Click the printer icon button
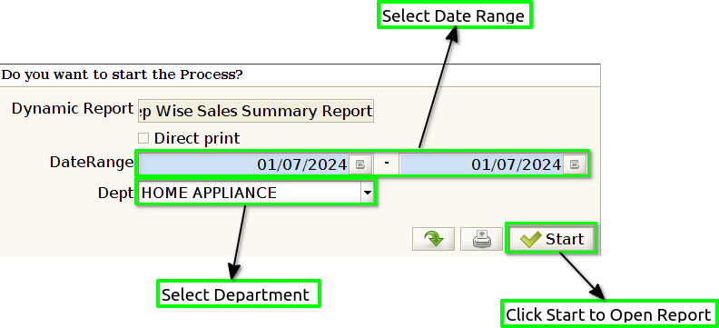Screen dimensions: 719x328 481,239
